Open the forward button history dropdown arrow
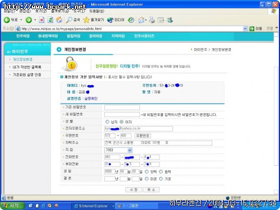The height and width of the screenshot is (210, 280). click(x=35, y=20)
